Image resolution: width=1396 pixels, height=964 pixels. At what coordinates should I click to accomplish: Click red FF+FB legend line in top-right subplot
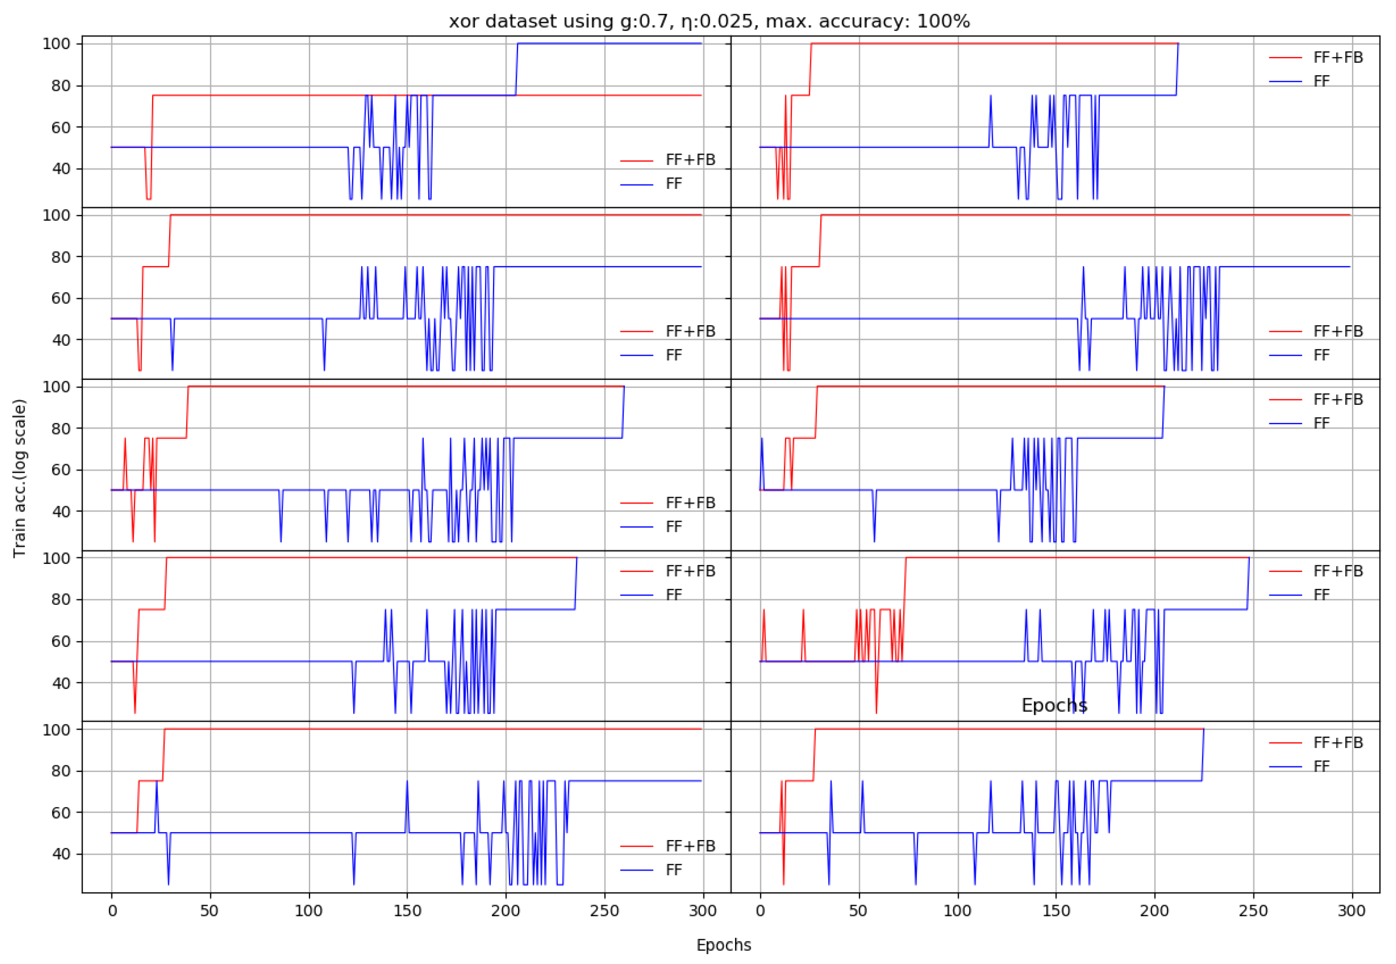coord(1285,57)
